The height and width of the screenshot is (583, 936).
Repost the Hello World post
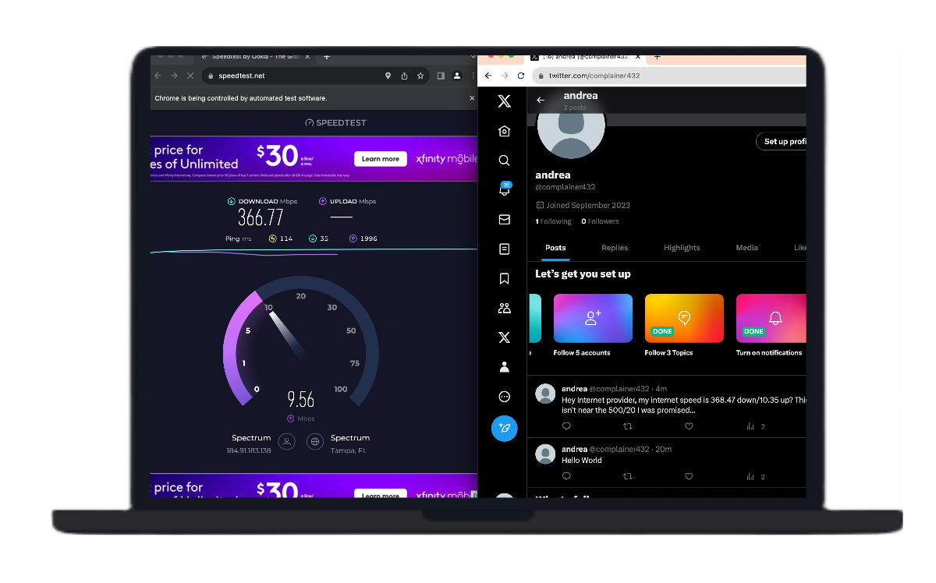tap(627, 476)
